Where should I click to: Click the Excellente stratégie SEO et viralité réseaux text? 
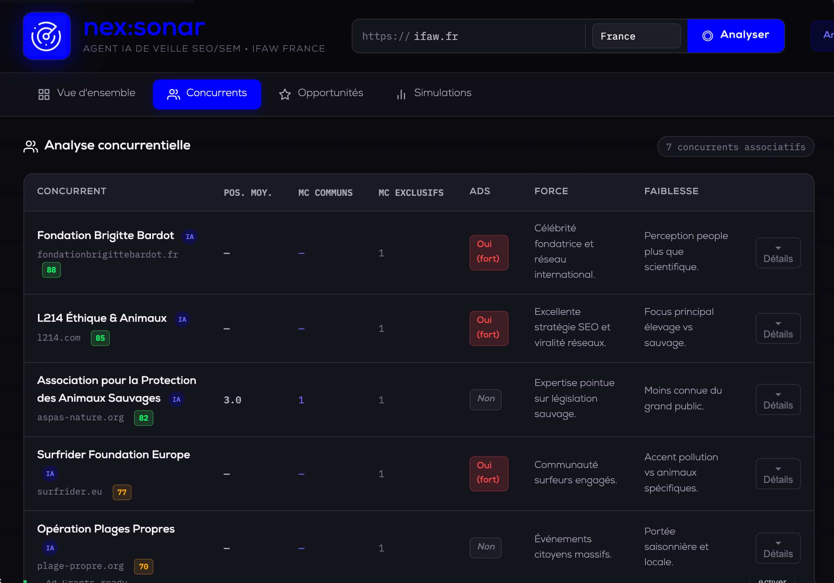point(572,327)
